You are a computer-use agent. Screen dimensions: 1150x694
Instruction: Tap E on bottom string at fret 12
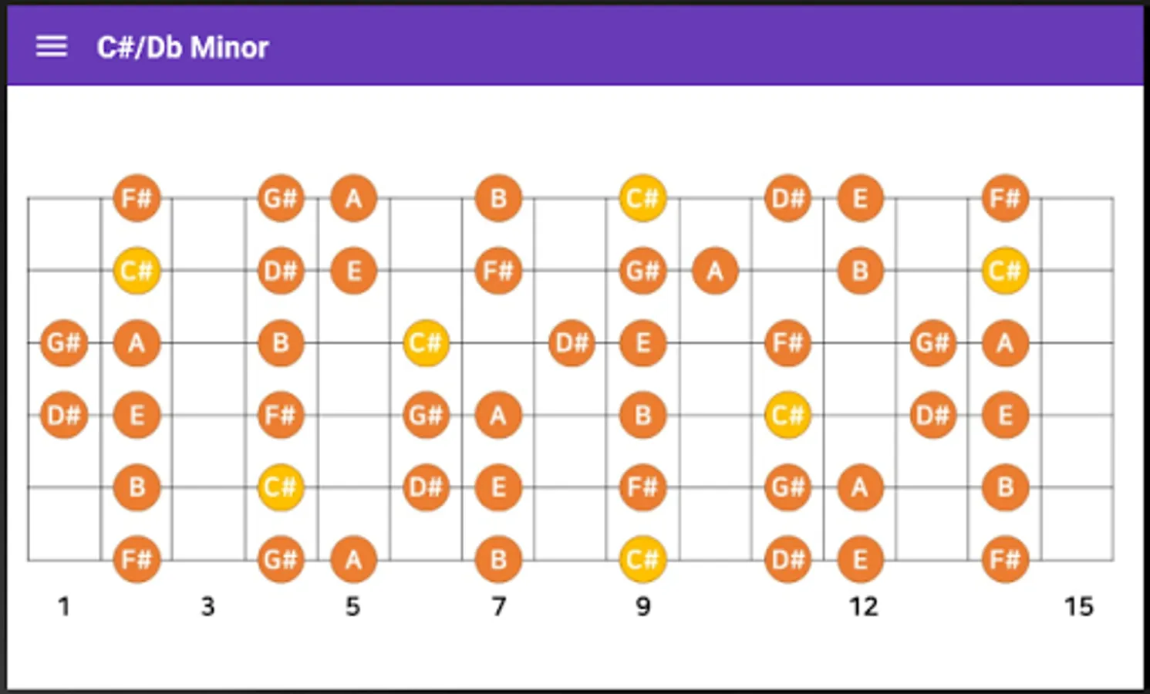[860, 559]
